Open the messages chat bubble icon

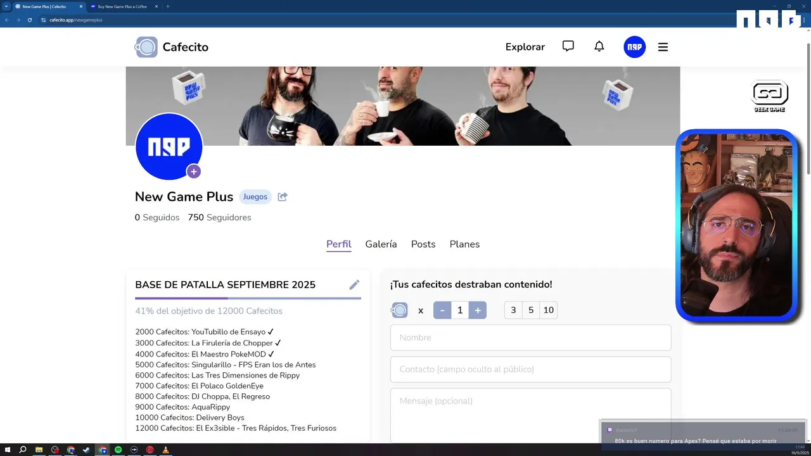tap(568, 46)
